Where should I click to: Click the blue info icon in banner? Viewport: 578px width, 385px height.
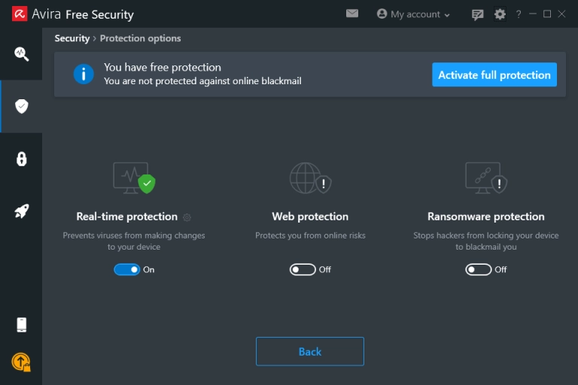click(84, 74)
